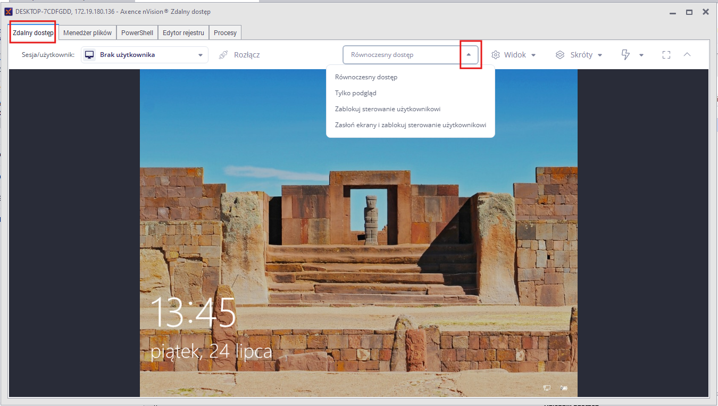Click the battery icon on the lock screen
718x406 pixels.
[x=564, y=388]
